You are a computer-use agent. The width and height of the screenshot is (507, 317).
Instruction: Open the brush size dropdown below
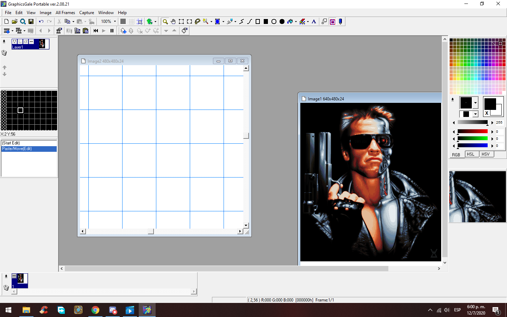pos(475,114)
